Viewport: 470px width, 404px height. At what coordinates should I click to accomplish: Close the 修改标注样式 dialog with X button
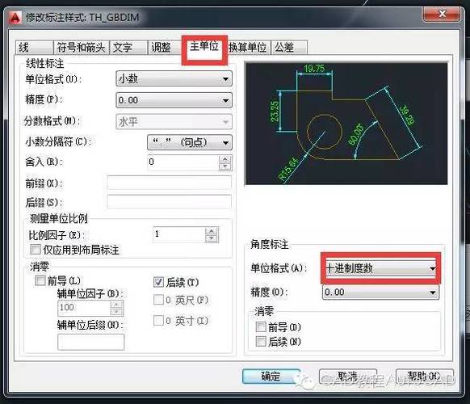coord(441,14)
